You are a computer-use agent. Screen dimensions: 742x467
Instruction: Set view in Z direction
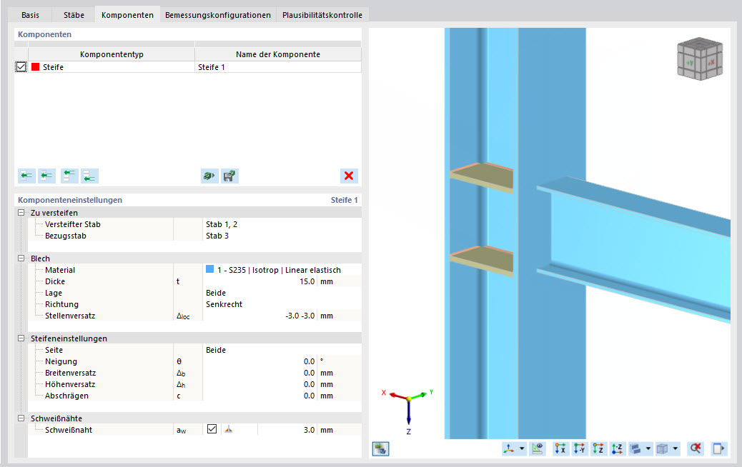[598, 448]
